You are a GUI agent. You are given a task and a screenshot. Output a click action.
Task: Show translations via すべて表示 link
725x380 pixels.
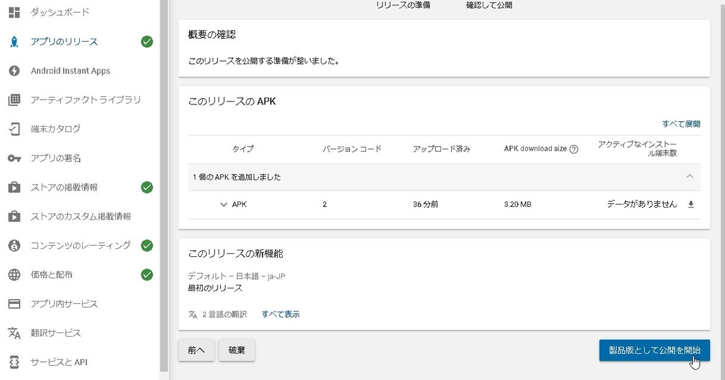point(280,314)
